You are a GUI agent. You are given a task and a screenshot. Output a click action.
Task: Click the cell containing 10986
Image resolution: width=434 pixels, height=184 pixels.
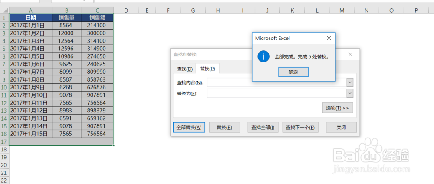66,56
